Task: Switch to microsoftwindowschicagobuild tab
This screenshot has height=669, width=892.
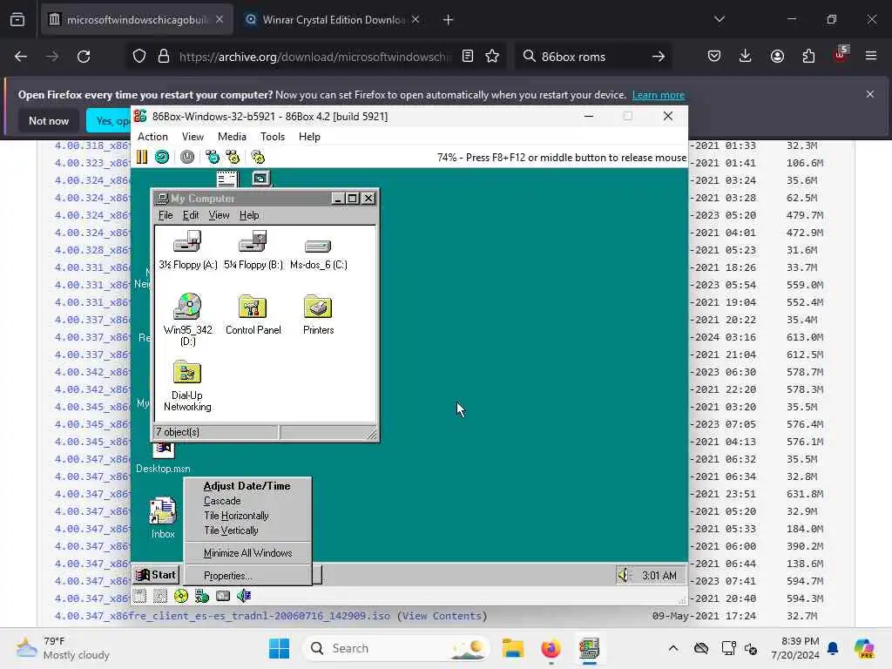Action: pos(137,20)
